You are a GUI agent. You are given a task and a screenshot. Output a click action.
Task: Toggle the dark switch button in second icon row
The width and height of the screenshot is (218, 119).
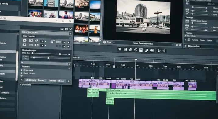pyautogui.click(x=58, y=46)
